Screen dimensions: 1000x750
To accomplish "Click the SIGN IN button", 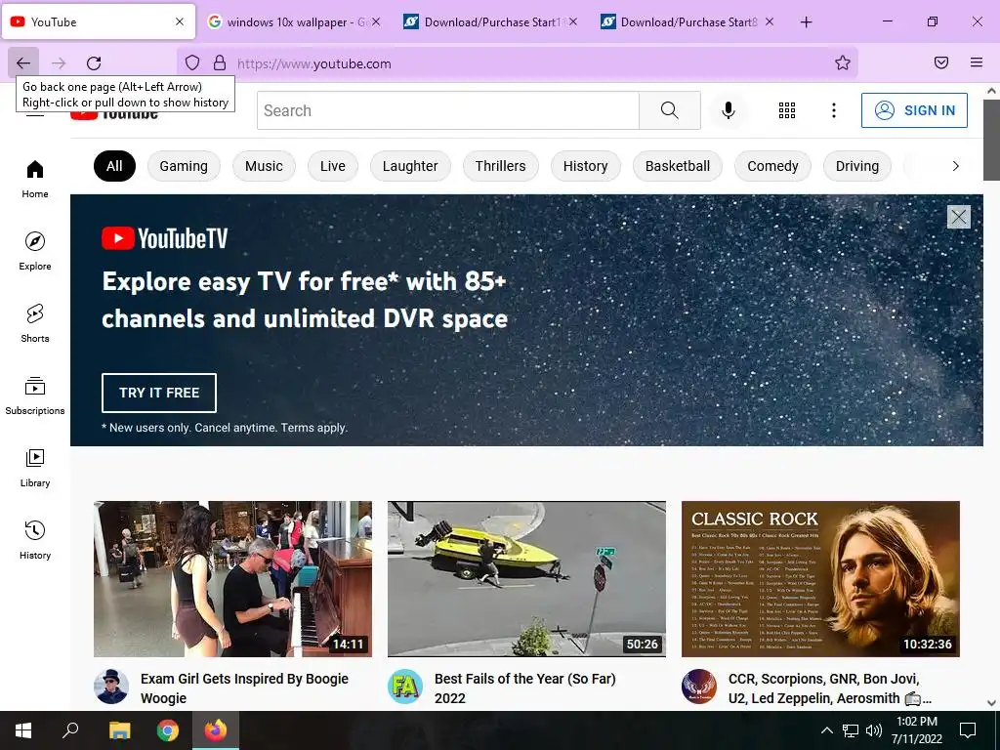I will [x=914, y=110].
